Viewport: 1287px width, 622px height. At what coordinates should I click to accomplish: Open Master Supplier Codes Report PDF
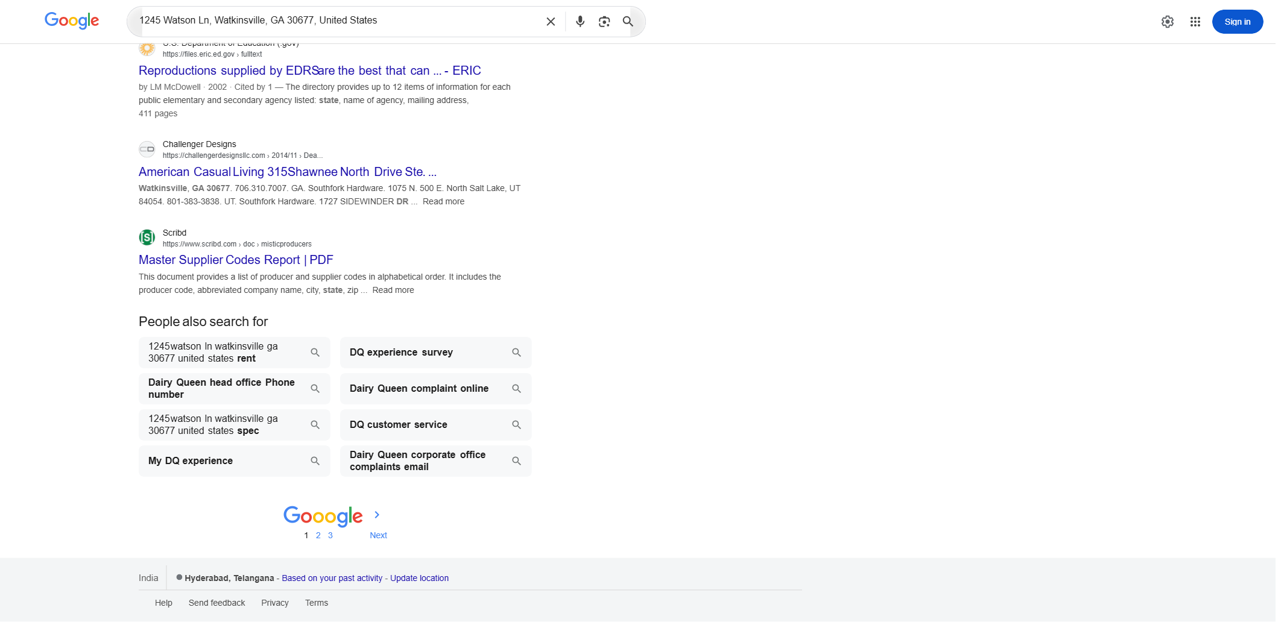coord(236,260)
